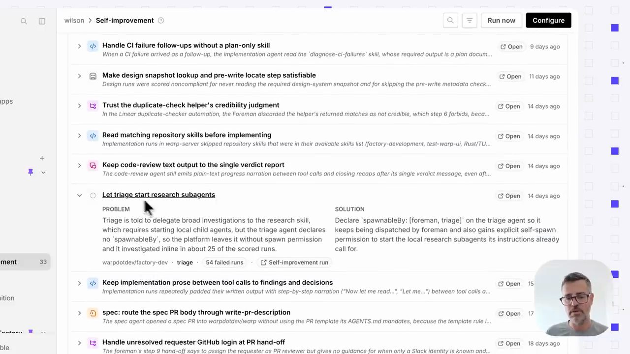Click the code icon for CI failure row
The image size is (630, 354).
pyautogui.click(x=93, y=46)
